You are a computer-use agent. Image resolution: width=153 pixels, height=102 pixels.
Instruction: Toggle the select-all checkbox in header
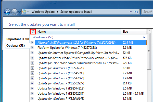32,32
